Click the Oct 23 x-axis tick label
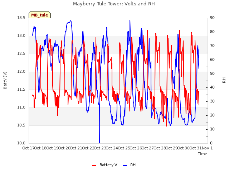229x172 pixels. tap(100, 148)
